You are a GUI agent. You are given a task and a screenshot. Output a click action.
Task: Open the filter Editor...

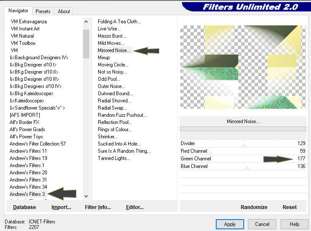[x=135, y=207]
